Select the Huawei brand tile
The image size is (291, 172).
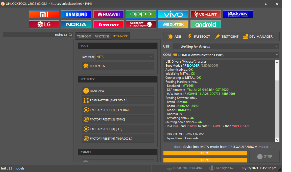109,14
